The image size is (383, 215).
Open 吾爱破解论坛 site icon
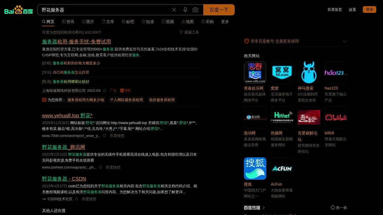[309, 117]
